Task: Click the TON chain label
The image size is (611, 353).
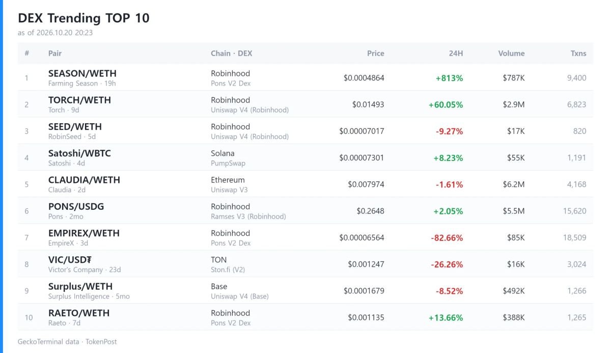Action: (x=219, y=260)
